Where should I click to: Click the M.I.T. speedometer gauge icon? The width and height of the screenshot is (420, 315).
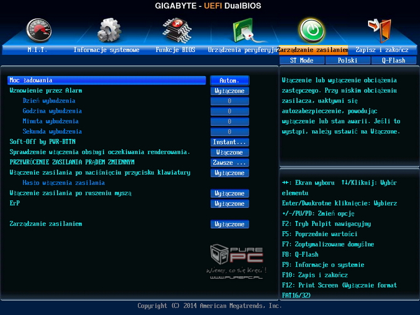(39, 31)
